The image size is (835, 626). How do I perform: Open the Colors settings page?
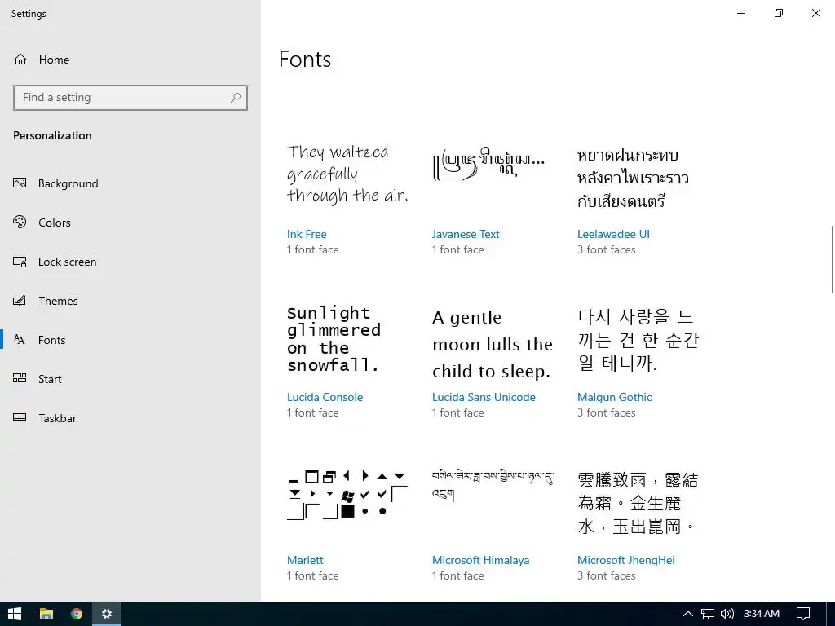click(130, 223)
